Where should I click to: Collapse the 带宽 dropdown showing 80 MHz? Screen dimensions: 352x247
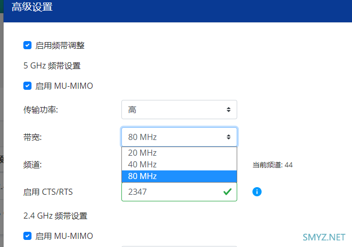click(x=179, y=137)
